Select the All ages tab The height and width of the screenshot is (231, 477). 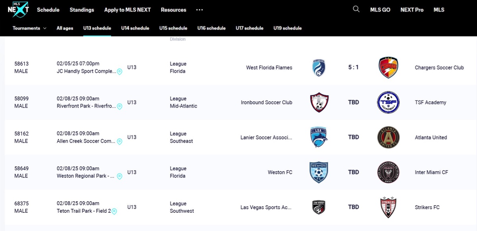click(x=65, y=28)
